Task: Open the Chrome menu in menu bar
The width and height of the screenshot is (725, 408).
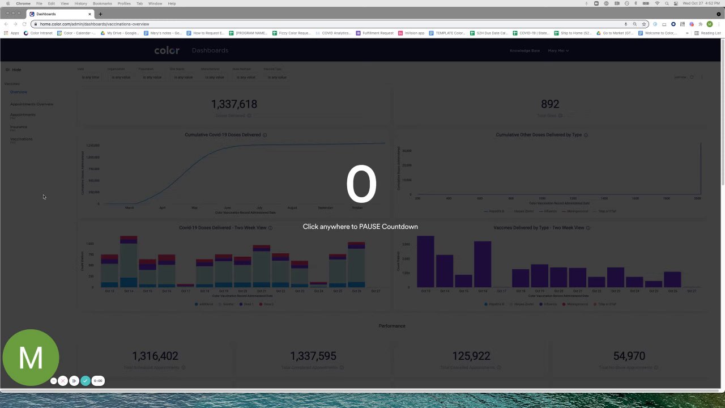Action: pyautogui.click(x=23, y=3)
